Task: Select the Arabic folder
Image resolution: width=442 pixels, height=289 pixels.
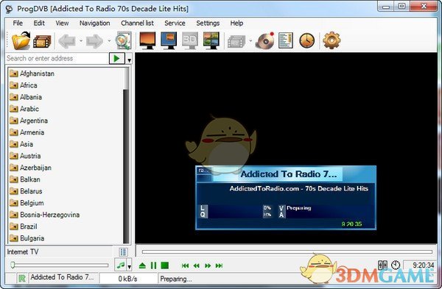Action: click(x=24, y=109)
